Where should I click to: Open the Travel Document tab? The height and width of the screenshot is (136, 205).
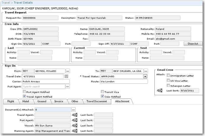96,101
